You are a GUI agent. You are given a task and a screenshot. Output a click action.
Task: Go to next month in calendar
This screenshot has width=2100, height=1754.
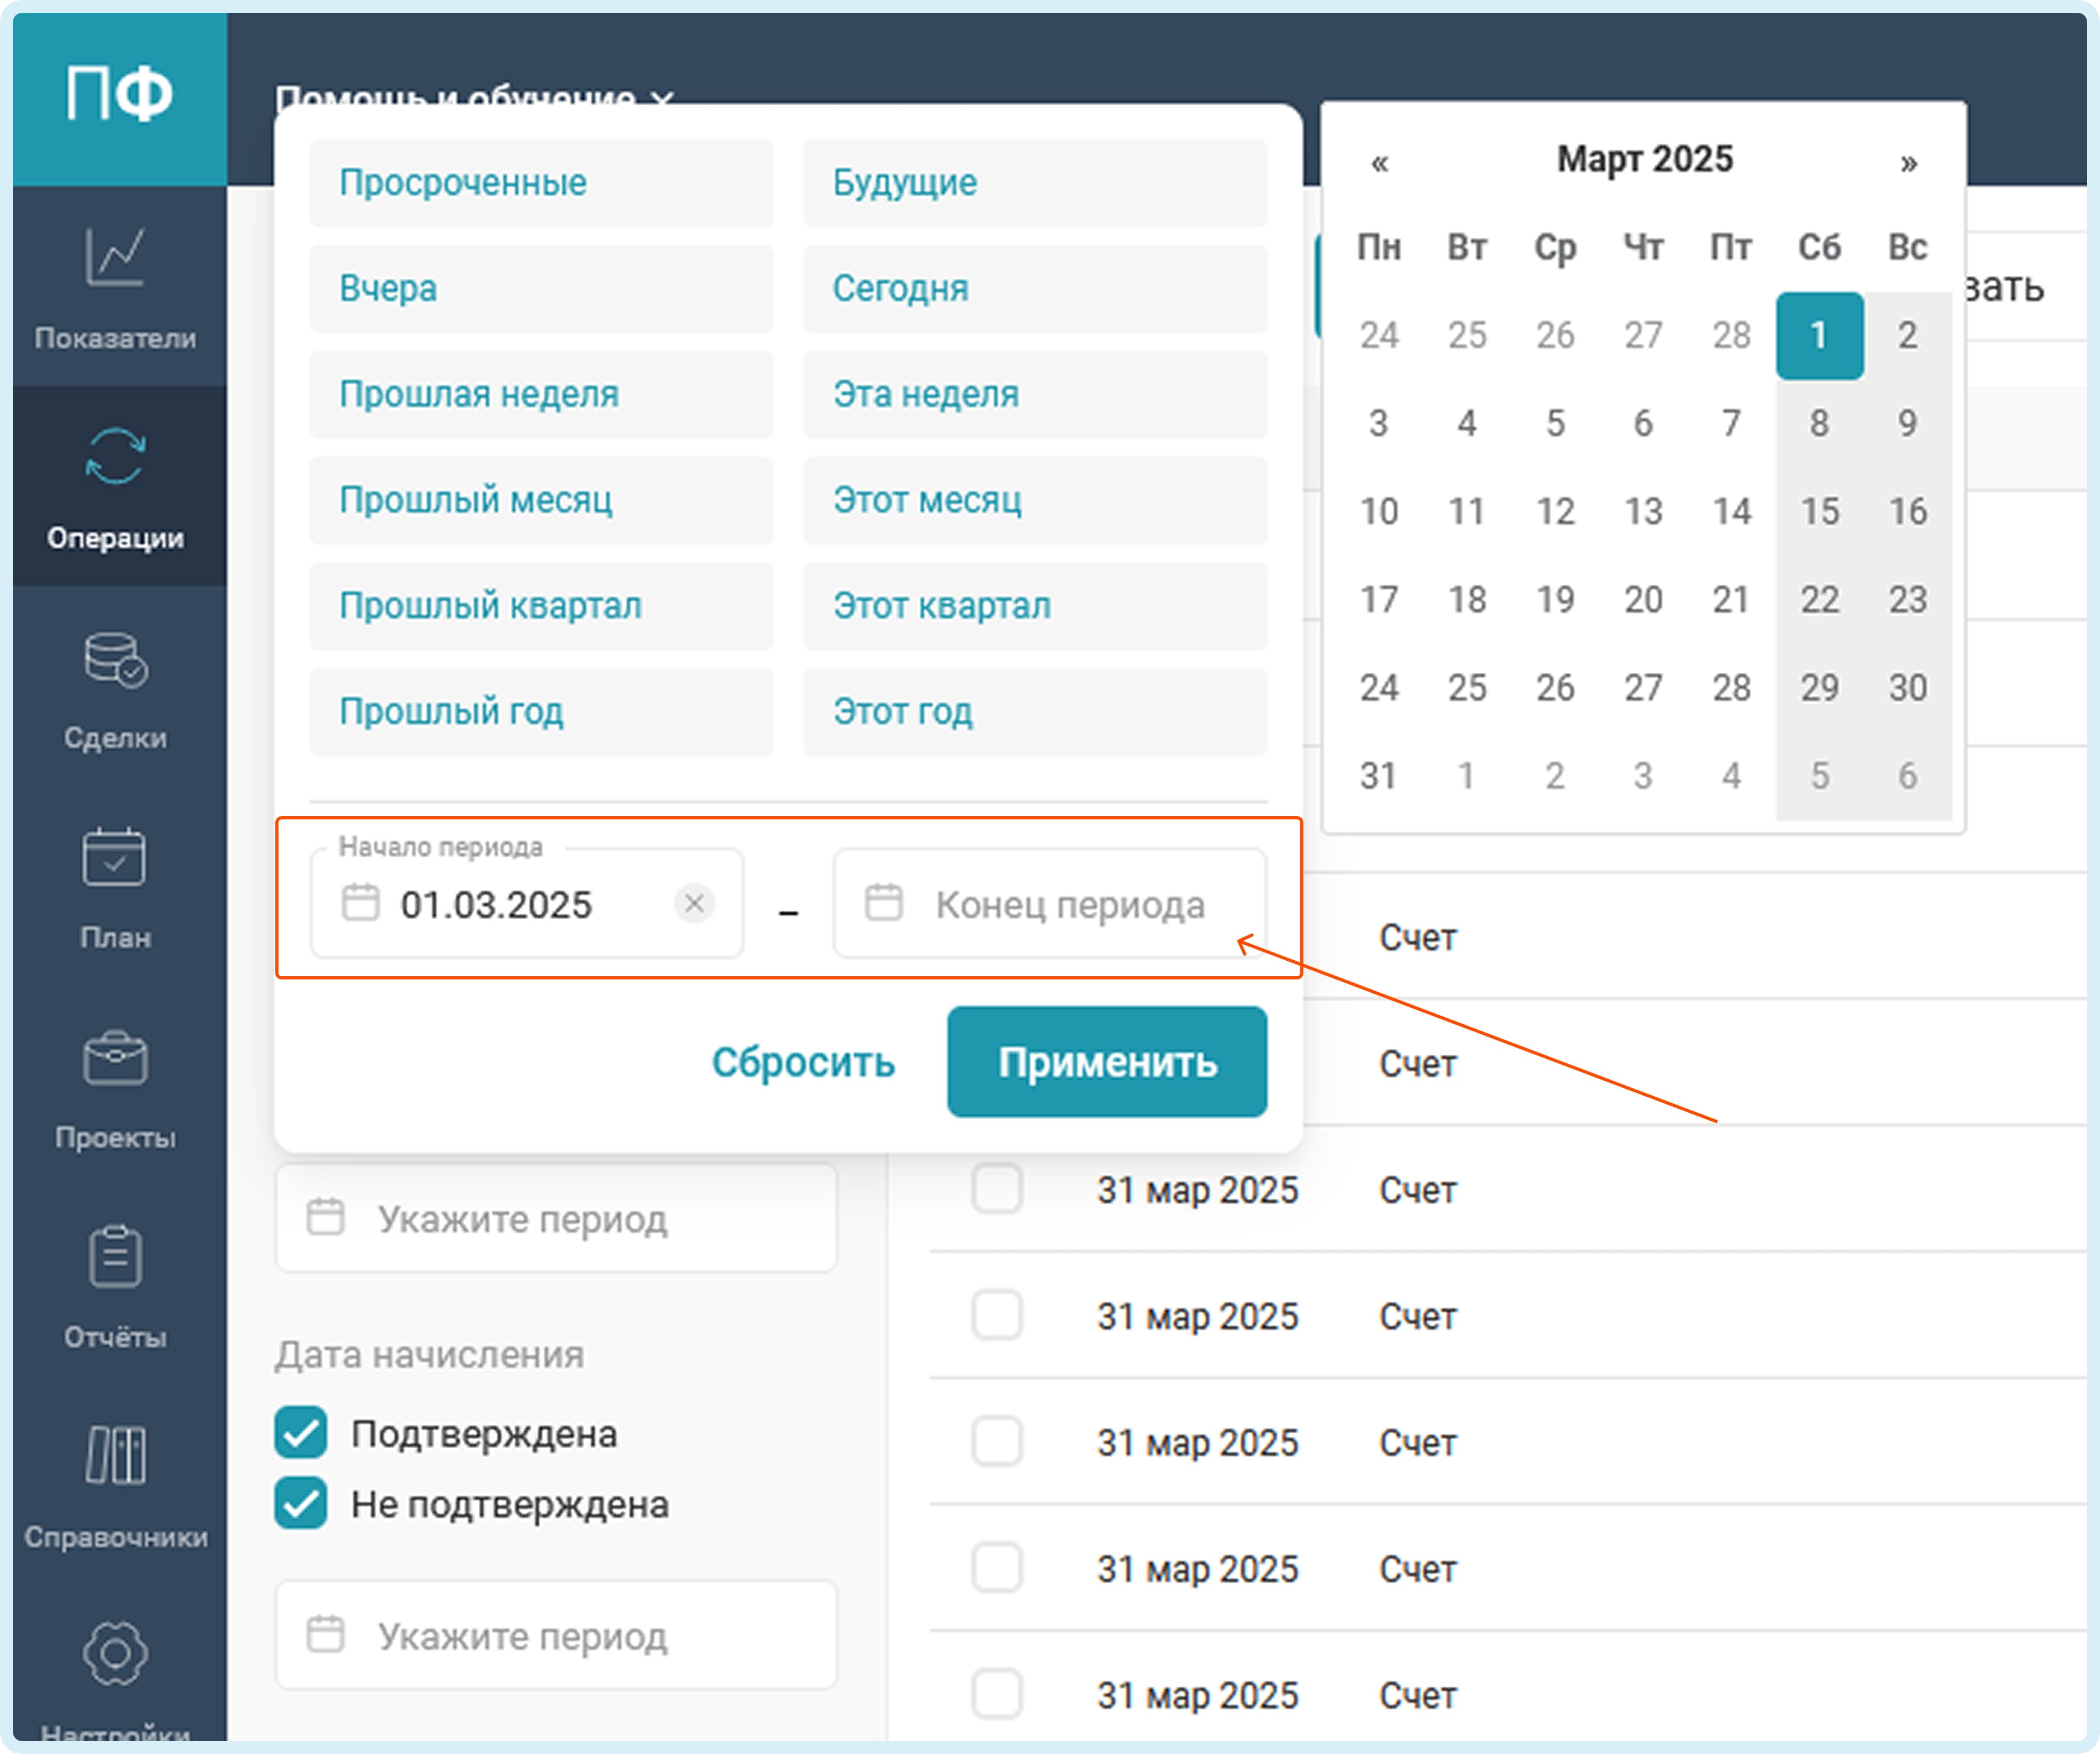[x=1908, y=162]
